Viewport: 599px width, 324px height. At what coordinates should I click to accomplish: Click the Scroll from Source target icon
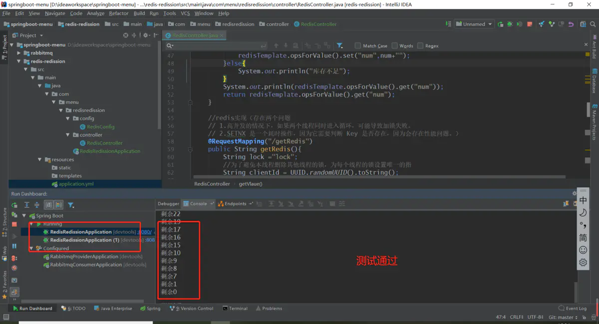(x=125, y=35)
